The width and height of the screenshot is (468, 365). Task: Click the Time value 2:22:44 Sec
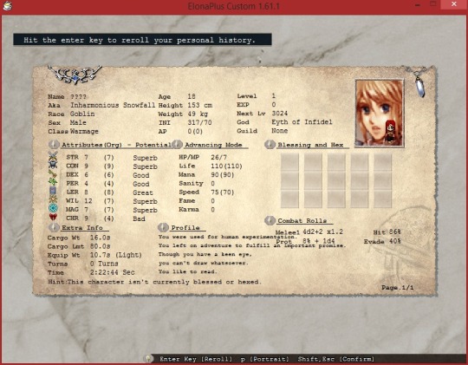[112, 272]
